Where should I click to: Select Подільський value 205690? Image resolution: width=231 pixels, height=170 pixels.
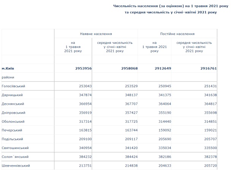click(165, 139)
